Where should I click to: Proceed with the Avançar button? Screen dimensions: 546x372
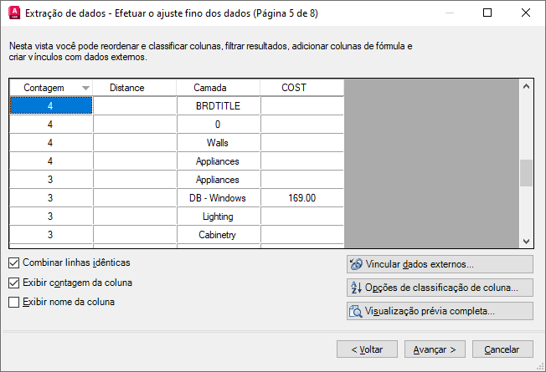(x=435, y=349)
